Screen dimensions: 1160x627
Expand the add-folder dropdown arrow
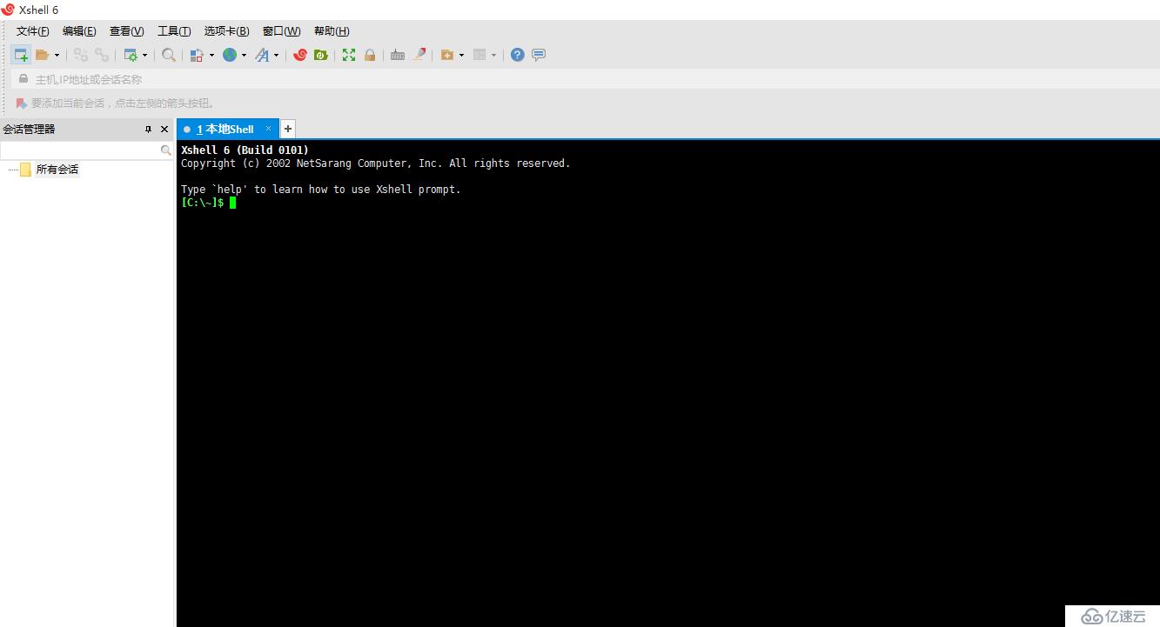pyautogui.click(x=462, y=55)
